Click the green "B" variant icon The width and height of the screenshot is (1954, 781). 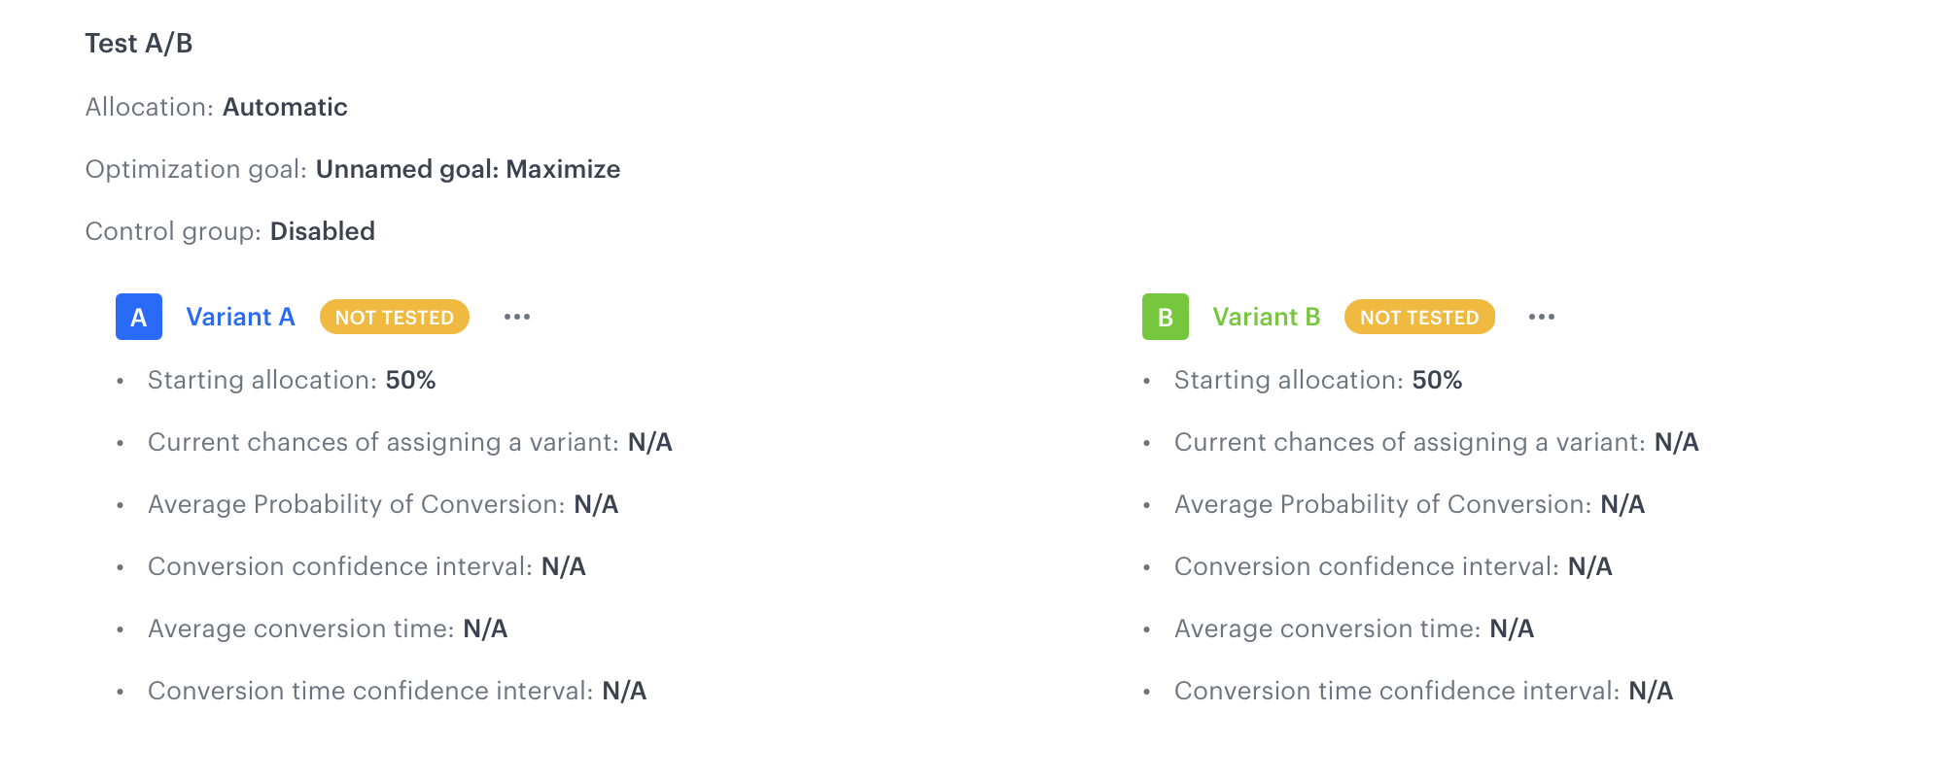pyautogui.click(x=1164, y=316)
